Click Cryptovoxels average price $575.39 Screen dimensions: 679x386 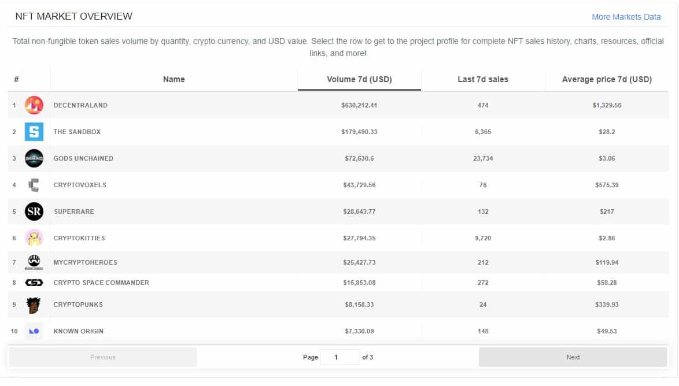pos(607,185)
